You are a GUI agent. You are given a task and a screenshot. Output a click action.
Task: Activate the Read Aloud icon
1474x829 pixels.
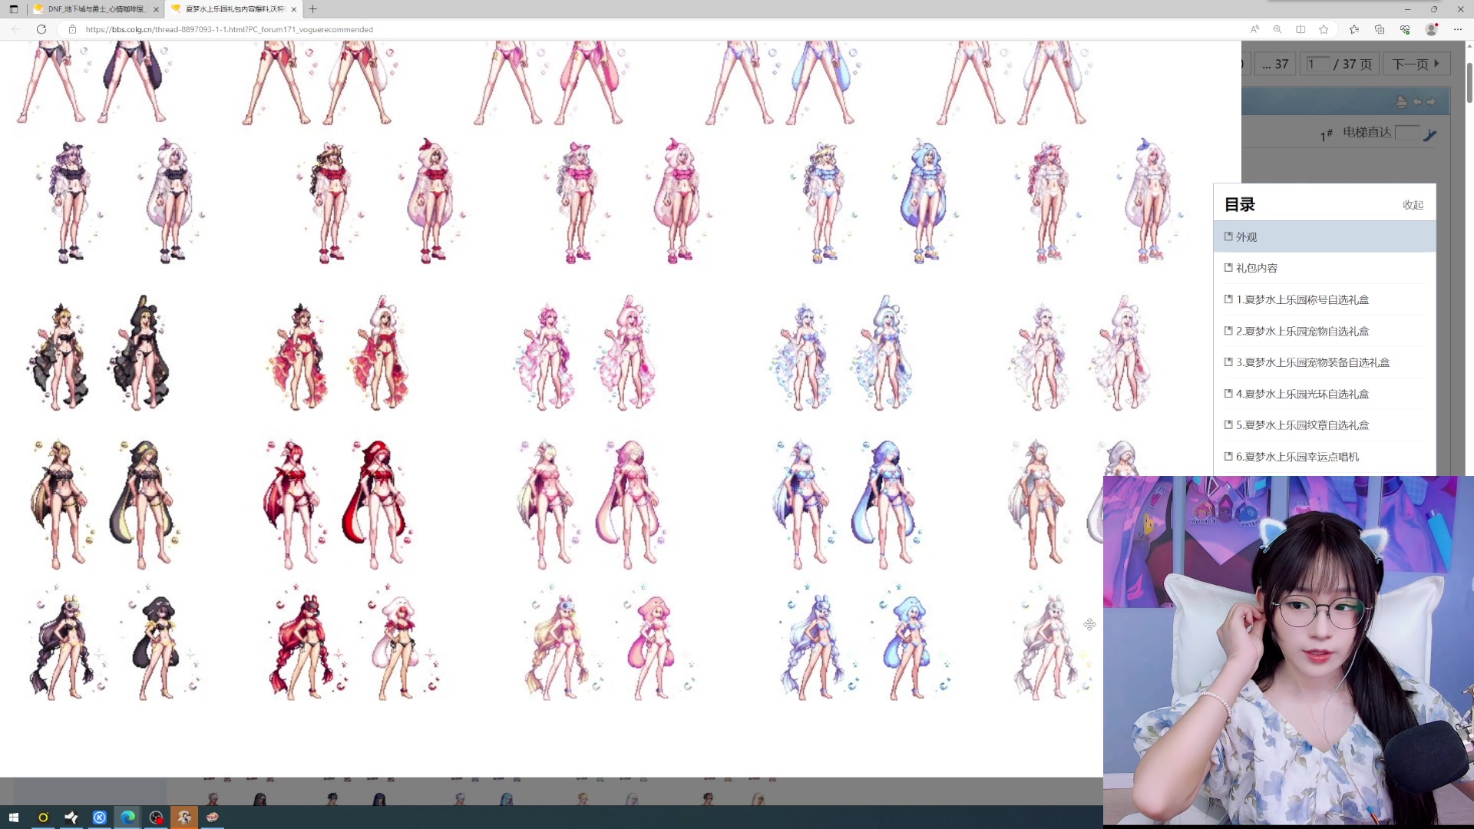click(1254, 29)
